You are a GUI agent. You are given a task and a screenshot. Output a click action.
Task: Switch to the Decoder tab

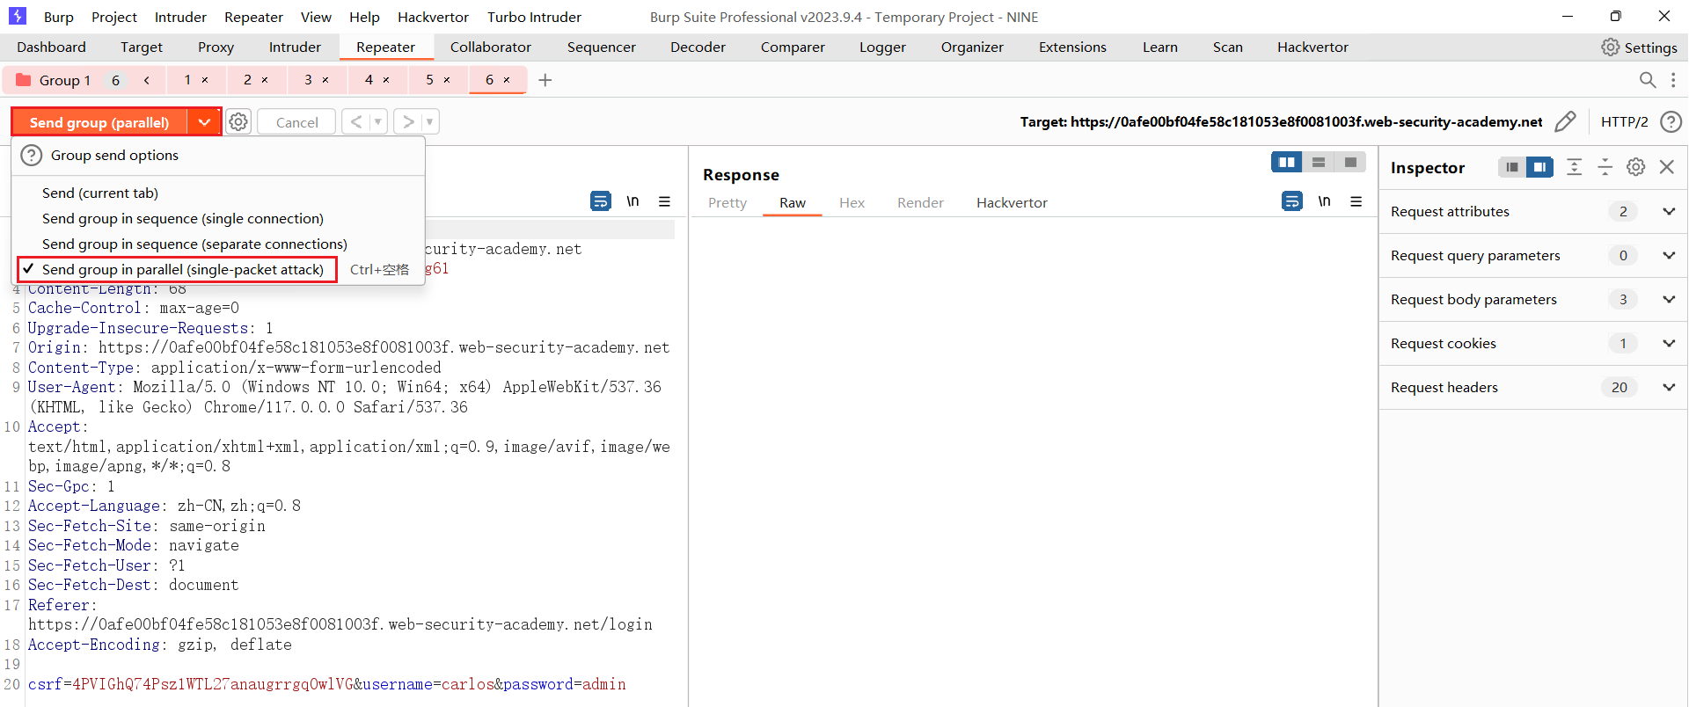(698, 47)
